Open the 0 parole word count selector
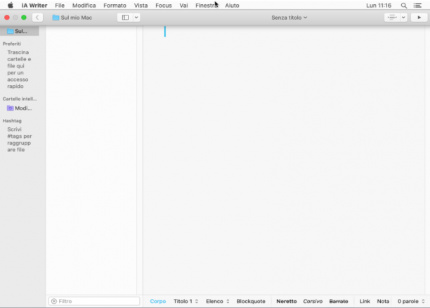 pyautogui.click(x=411, y=301)
